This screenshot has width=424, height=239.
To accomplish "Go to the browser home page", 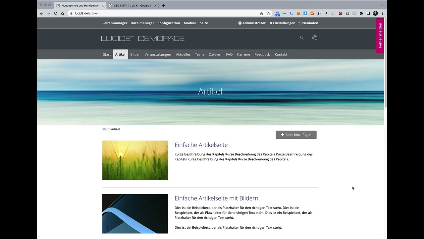I will point(63,13).
